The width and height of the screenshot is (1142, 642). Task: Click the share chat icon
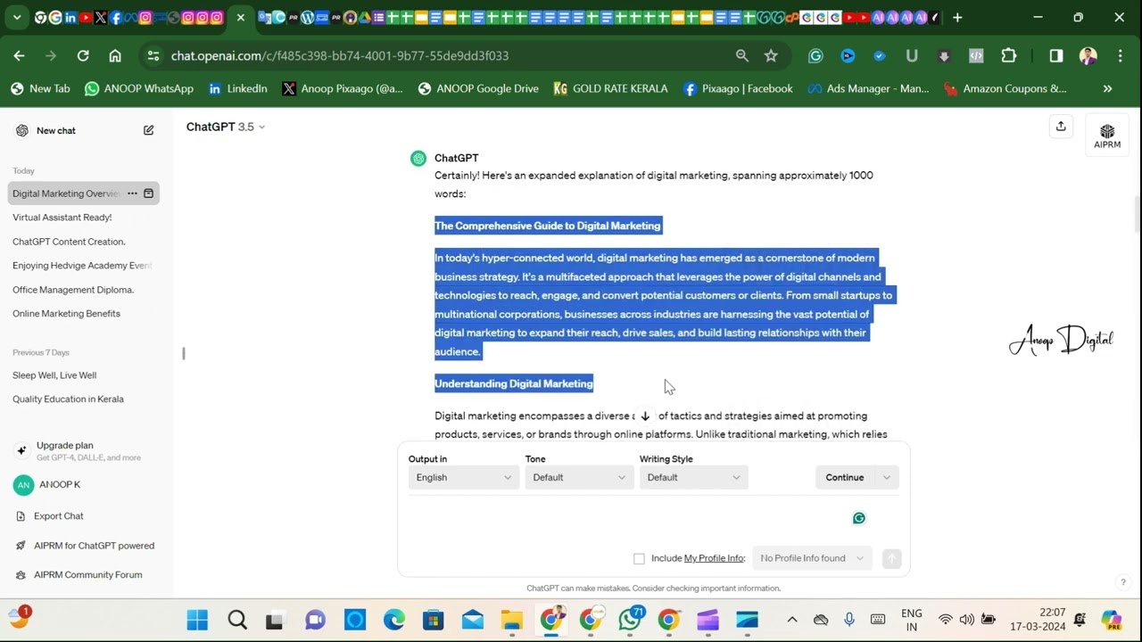(1061, 127)
